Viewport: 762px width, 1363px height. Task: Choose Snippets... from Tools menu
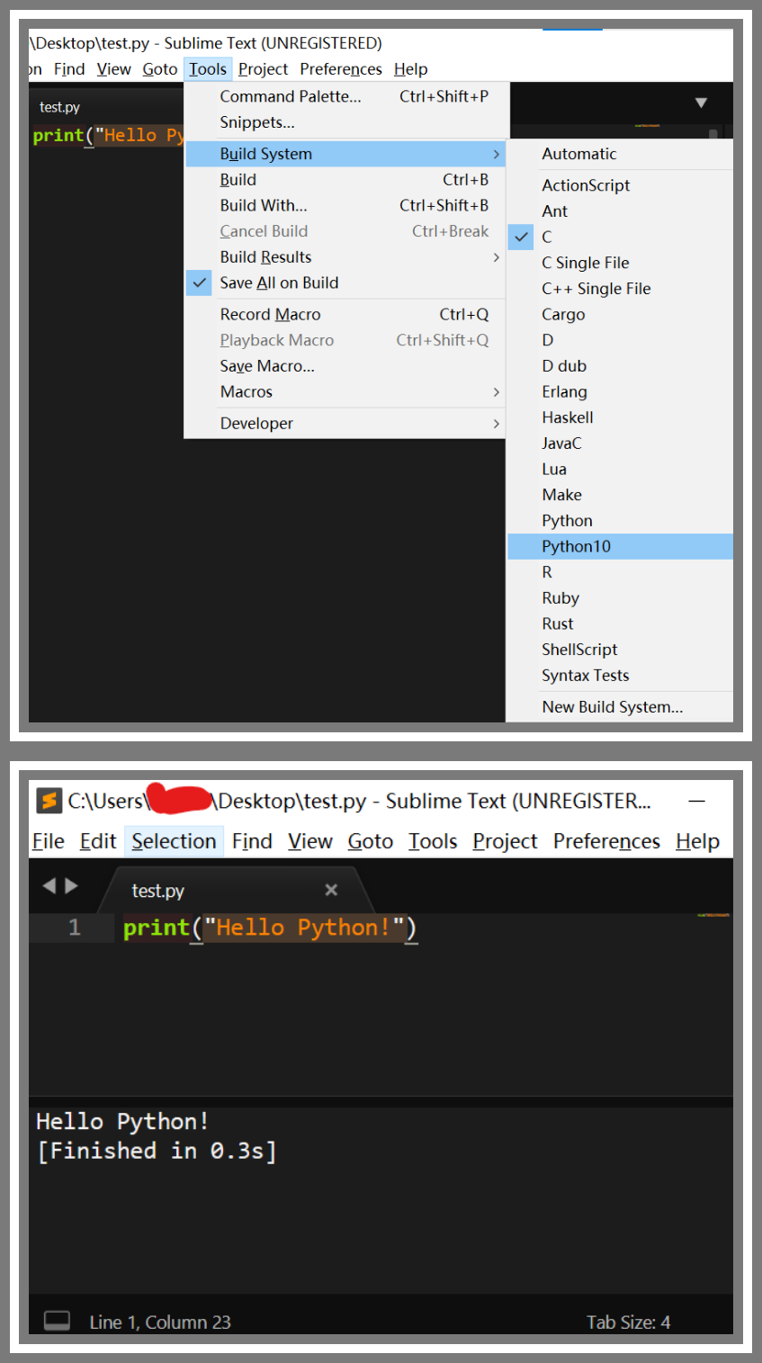pyautogui.click(x=346, y=122)
